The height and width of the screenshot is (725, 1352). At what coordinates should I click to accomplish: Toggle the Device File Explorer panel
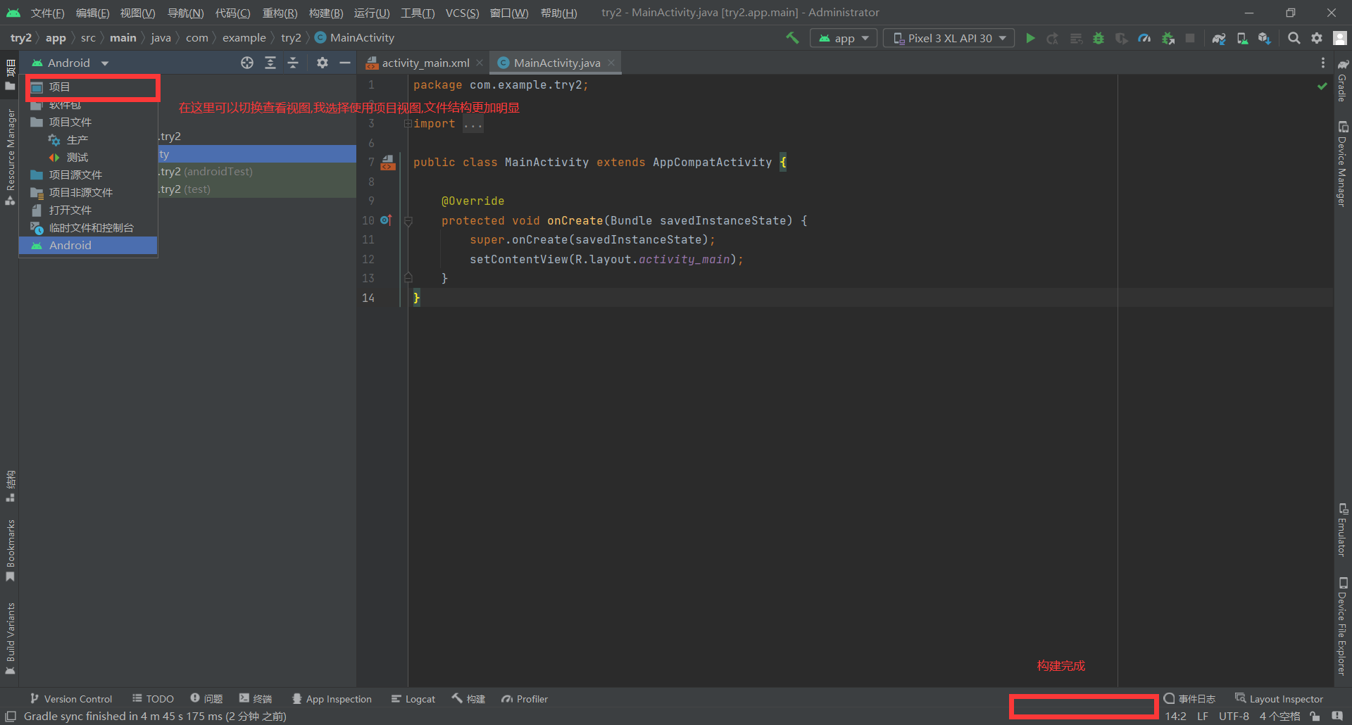pyautogui.click(x=1343, y=626)
